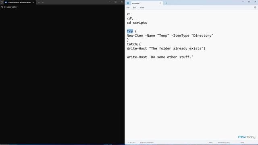Click the shield icon in terminal title bar
Image resolution: width=258 pixels, height=145 pixels.
point(2,2)
